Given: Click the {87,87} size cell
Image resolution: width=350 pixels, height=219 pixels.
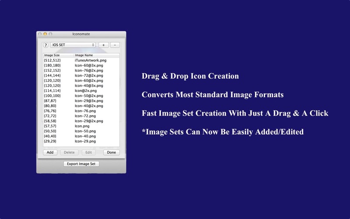Looking at the screenshot, I should click(50, 101).
